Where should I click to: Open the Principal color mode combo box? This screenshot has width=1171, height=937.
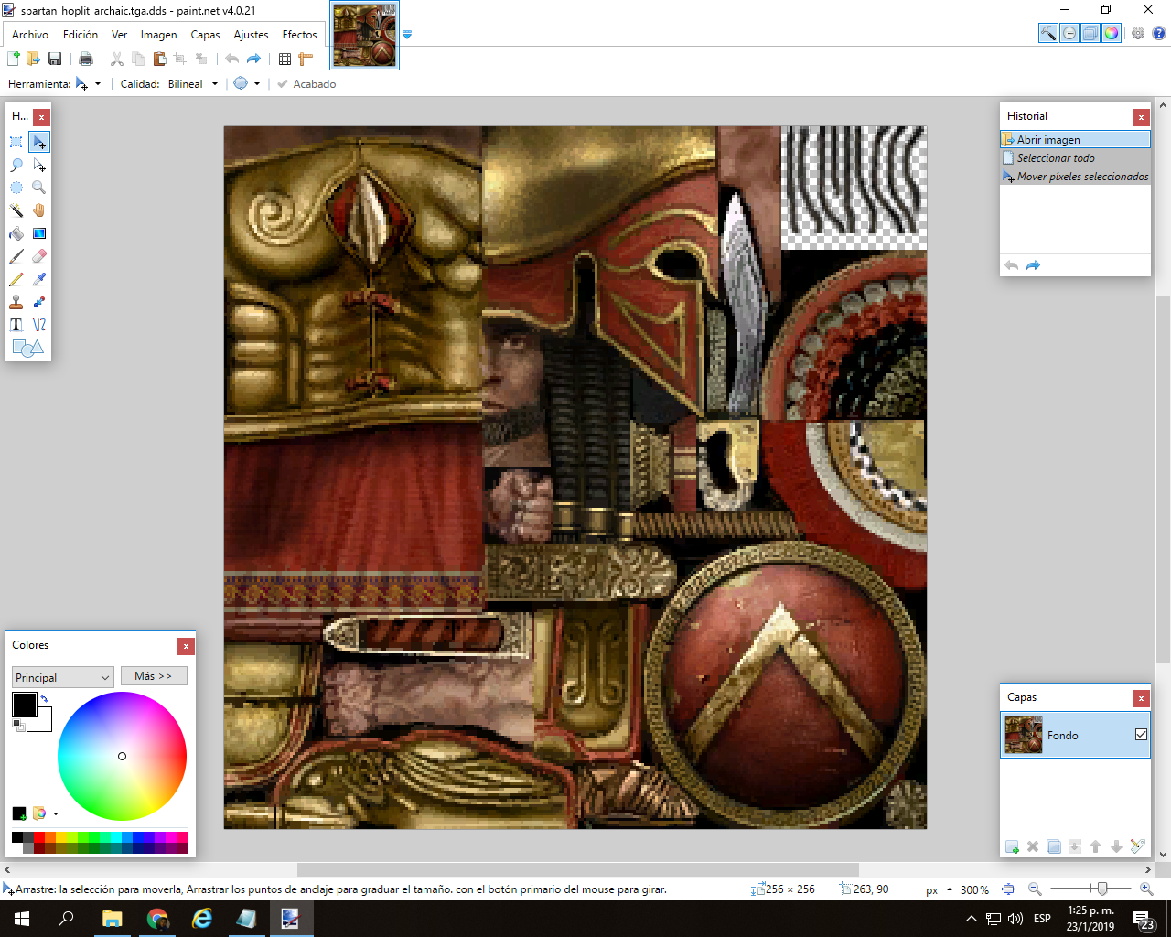[x=62, y=677]
